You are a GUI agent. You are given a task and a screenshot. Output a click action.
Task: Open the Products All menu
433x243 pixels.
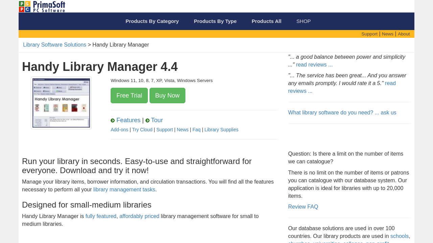click(266, 21)
